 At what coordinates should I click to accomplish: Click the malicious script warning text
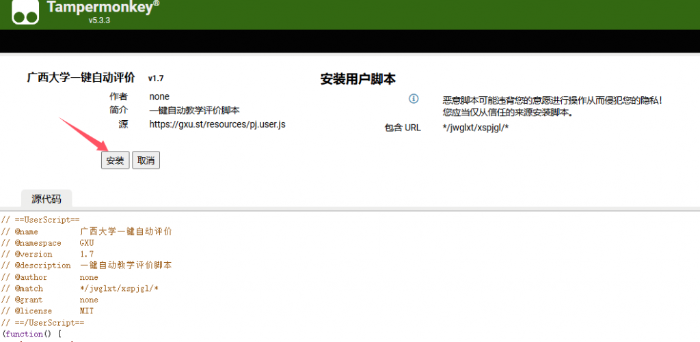tap(552, 100)
